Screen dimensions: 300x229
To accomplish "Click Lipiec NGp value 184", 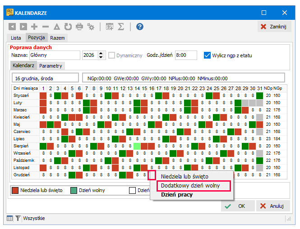I will tap(277, 139).
